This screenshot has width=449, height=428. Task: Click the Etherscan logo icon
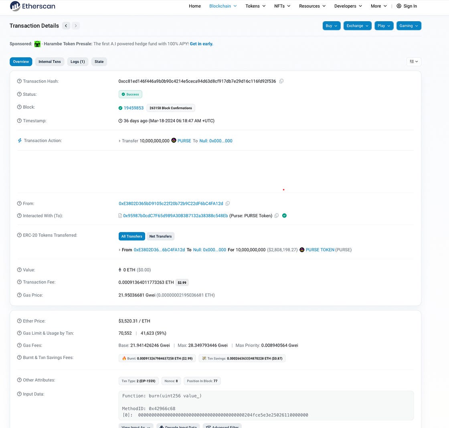click(x=15, y=6)
